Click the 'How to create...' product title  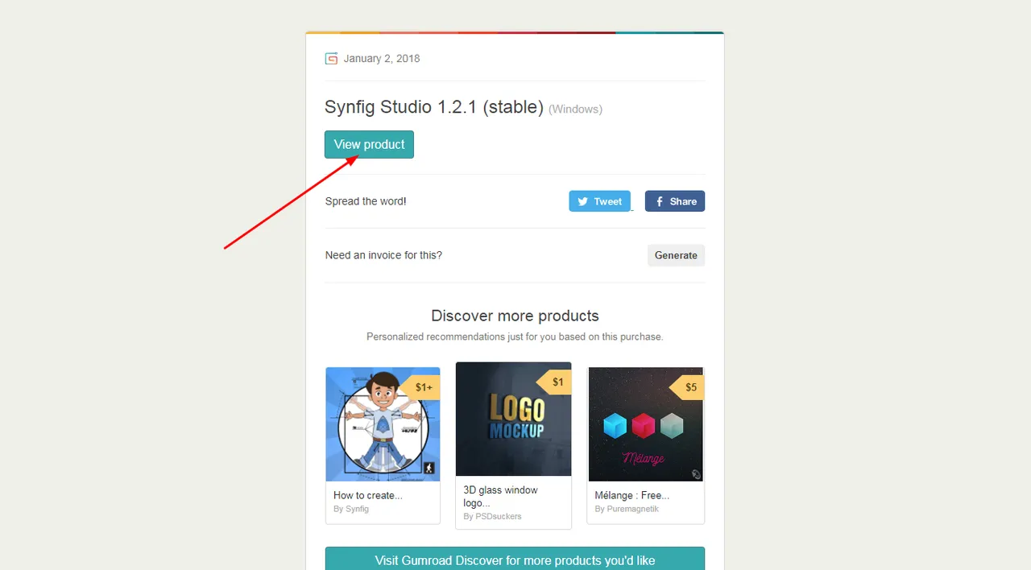click(368, 495)
